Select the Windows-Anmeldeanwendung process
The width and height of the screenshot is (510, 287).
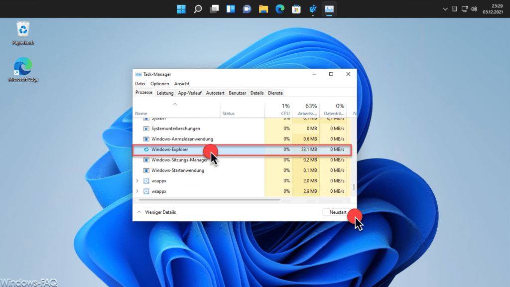[x=242, y=139]
